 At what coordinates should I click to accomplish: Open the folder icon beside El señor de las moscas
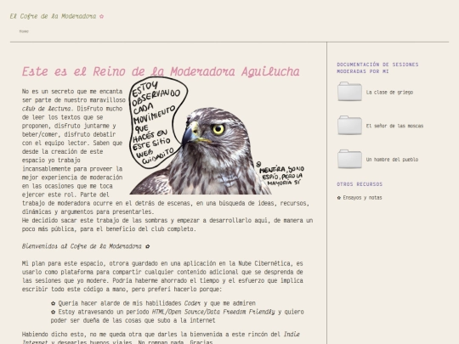[x=349, y=125]
